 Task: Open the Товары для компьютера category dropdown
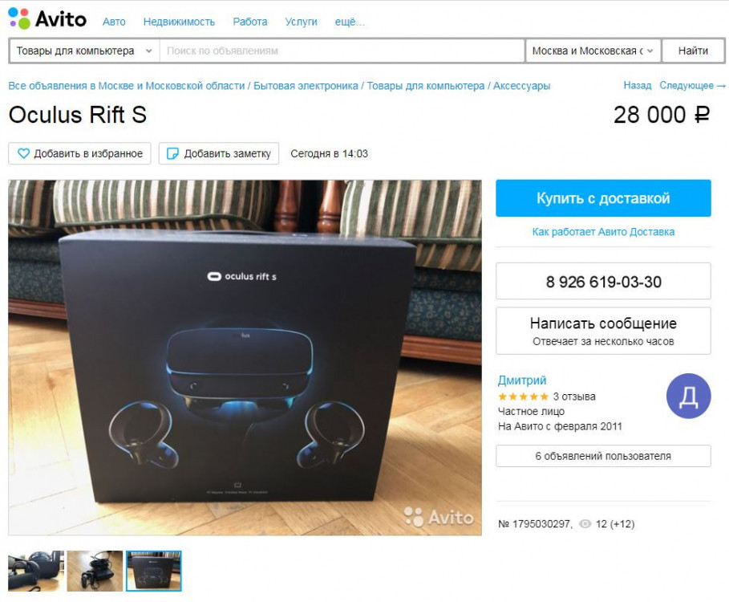[84, 51]
